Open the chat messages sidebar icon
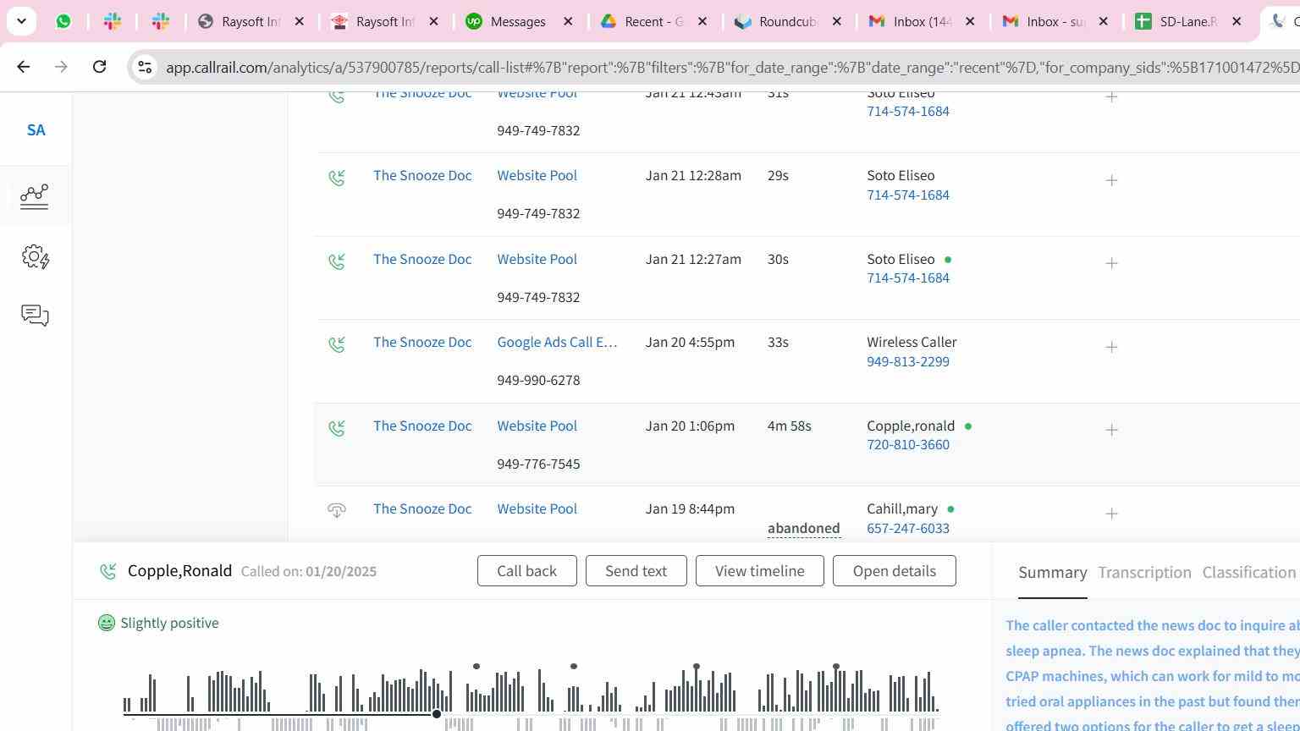 click(35, 316)
